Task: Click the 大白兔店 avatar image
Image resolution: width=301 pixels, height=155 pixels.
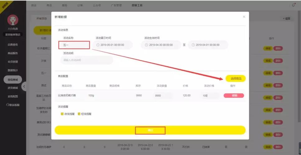Action: coord(13,20)
